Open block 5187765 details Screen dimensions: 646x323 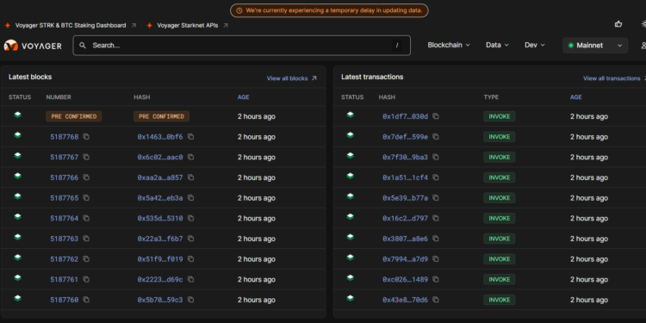coord(65,198)
